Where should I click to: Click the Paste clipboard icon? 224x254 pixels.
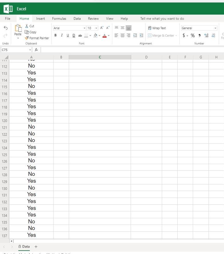click(18, 28)
